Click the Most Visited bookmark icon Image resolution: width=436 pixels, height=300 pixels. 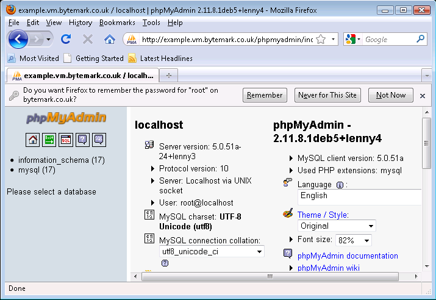12,59
